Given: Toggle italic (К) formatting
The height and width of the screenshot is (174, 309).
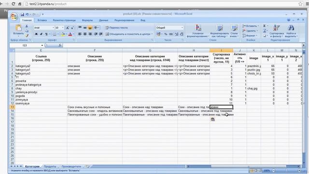Looking at the screenshot, I should (41, 34).
